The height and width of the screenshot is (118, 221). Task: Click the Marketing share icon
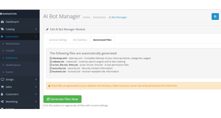2,102
